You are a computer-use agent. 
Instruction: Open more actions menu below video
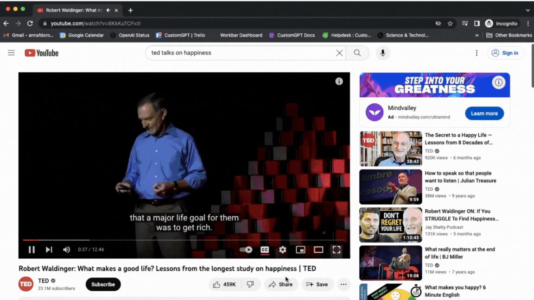343,284
